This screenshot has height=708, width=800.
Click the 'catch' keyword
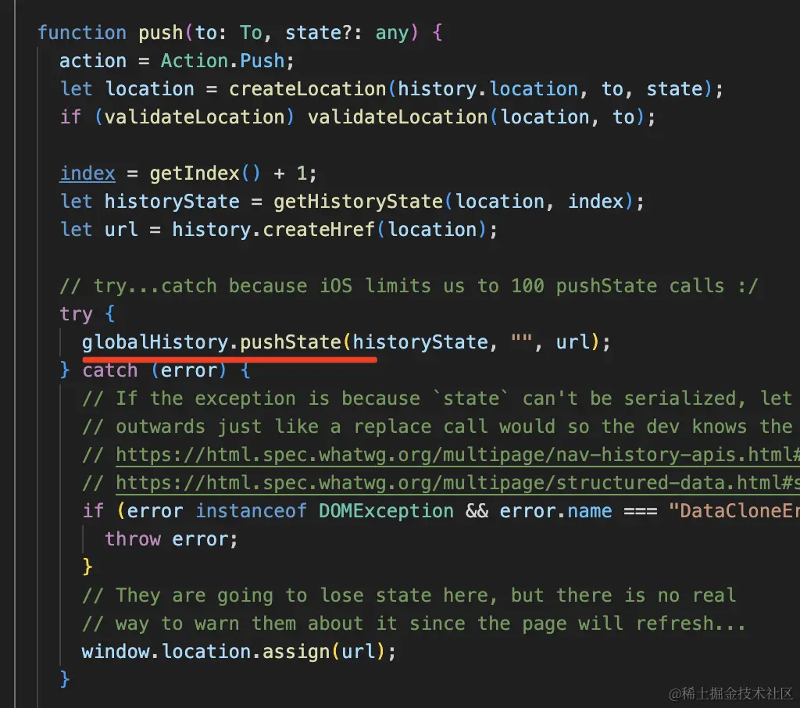coord(110,370)
